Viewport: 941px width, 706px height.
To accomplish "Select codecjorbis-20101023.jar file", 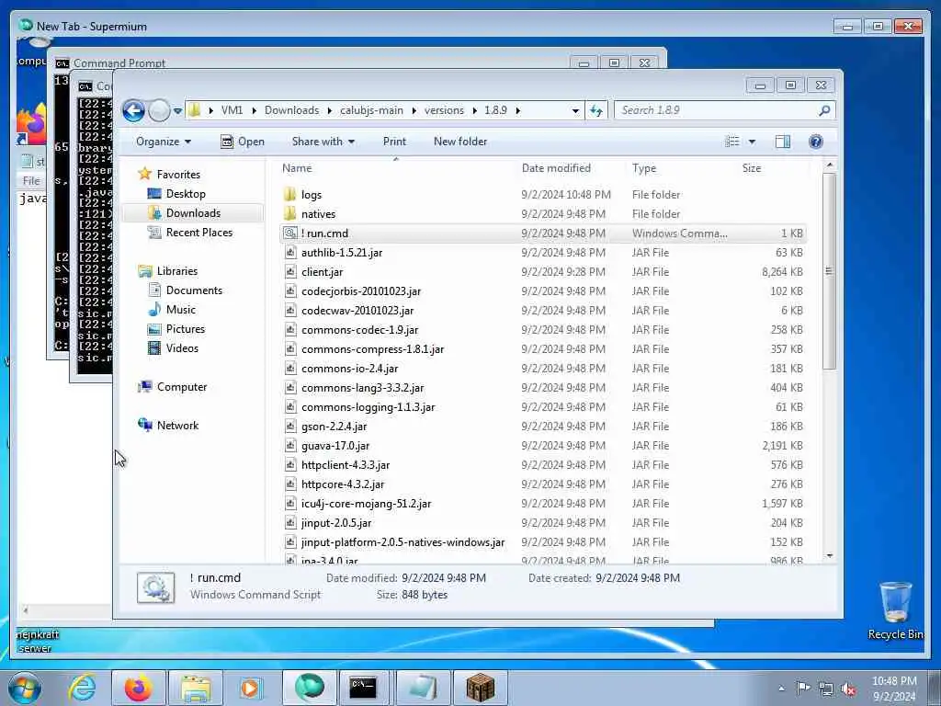I will (x=360, y=291).
